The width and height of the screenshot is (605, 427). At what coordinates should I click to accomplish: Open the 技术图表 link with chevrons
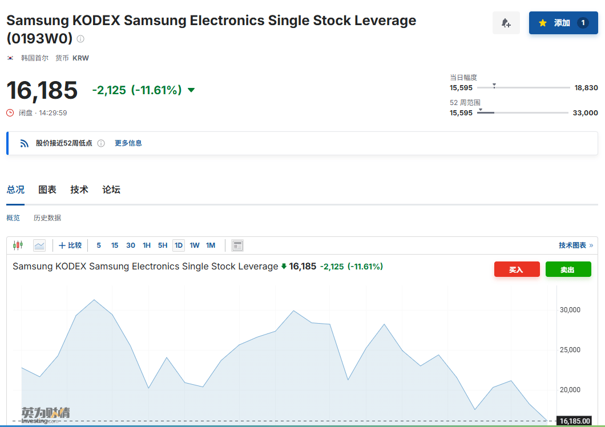[x=576, y=245]
